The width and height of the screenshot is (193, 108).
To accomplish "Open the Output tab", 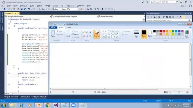I will pos(7,97).
